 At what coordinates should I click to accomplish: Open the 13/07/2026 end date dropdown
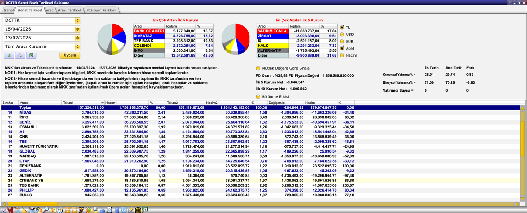click(x=78, y=38)
